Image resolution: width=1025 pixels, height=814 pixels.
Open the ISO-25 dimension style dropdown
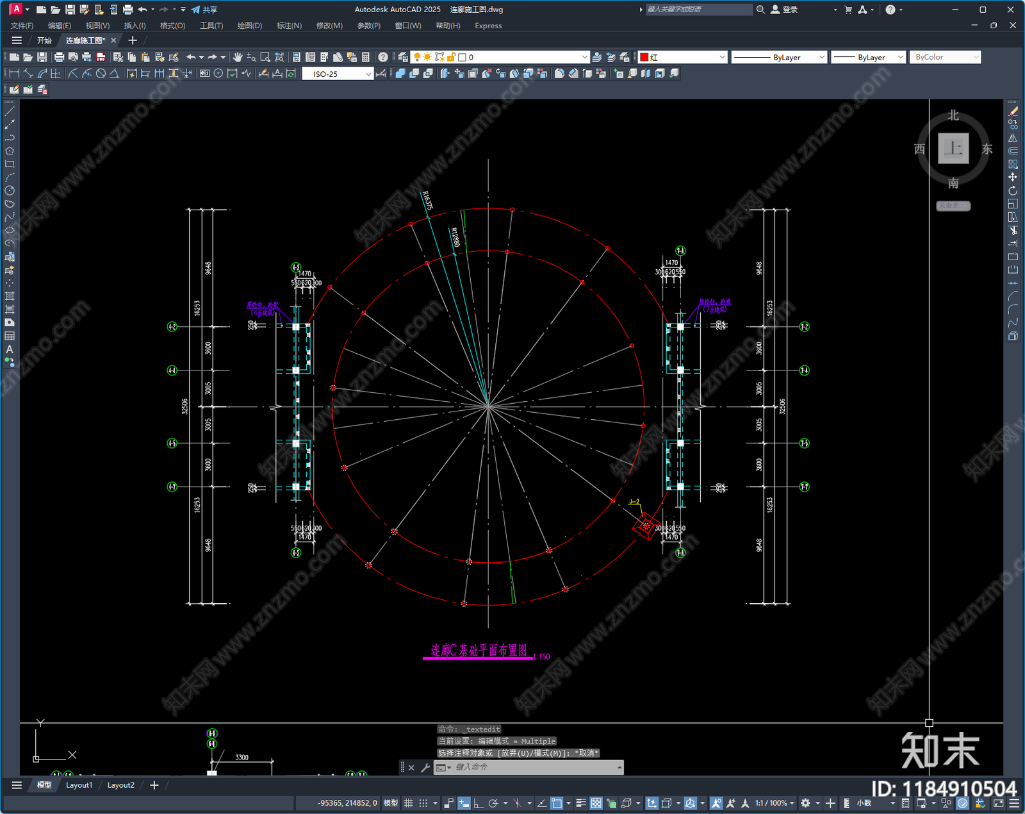tap(338, 74)
